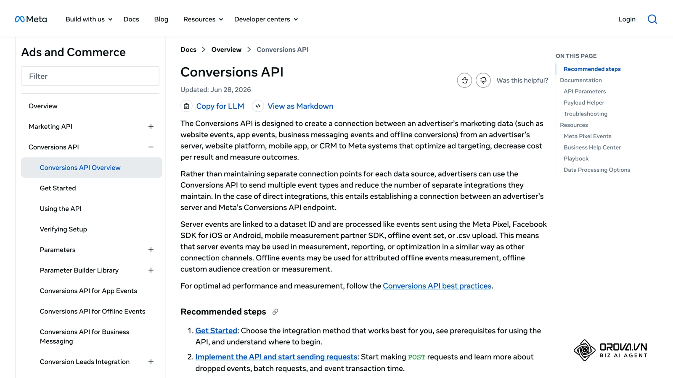Image resolution: width=673 pixels, height=378 pixels.
Task: Select Conversions API Overview in sidebar
Action: pos(91,168)
